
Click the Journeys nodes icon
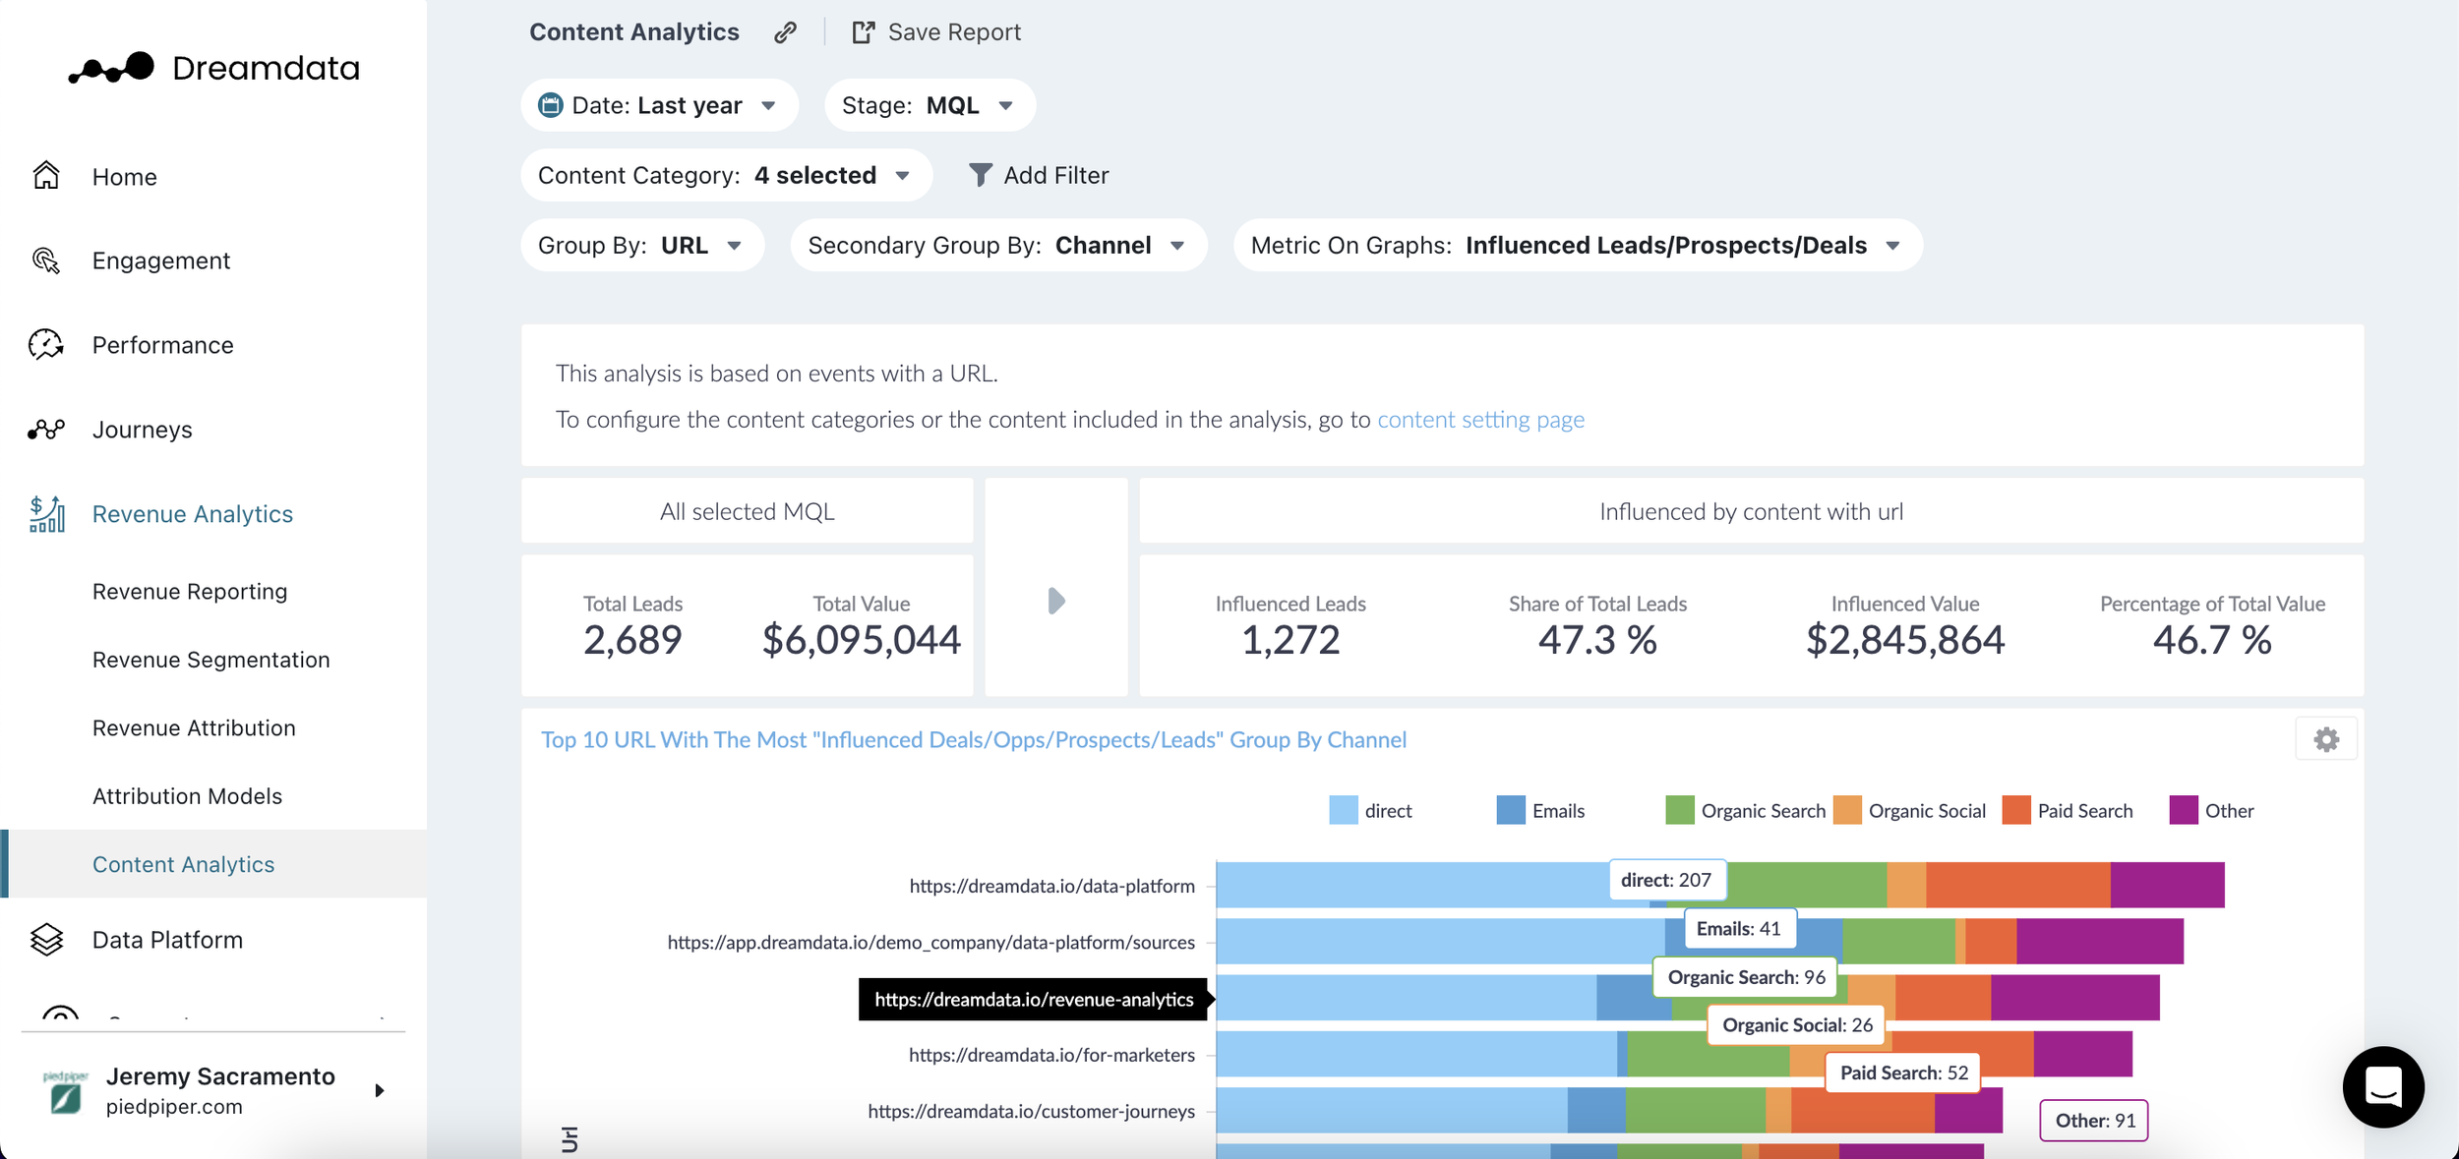(x=46, y=430)
